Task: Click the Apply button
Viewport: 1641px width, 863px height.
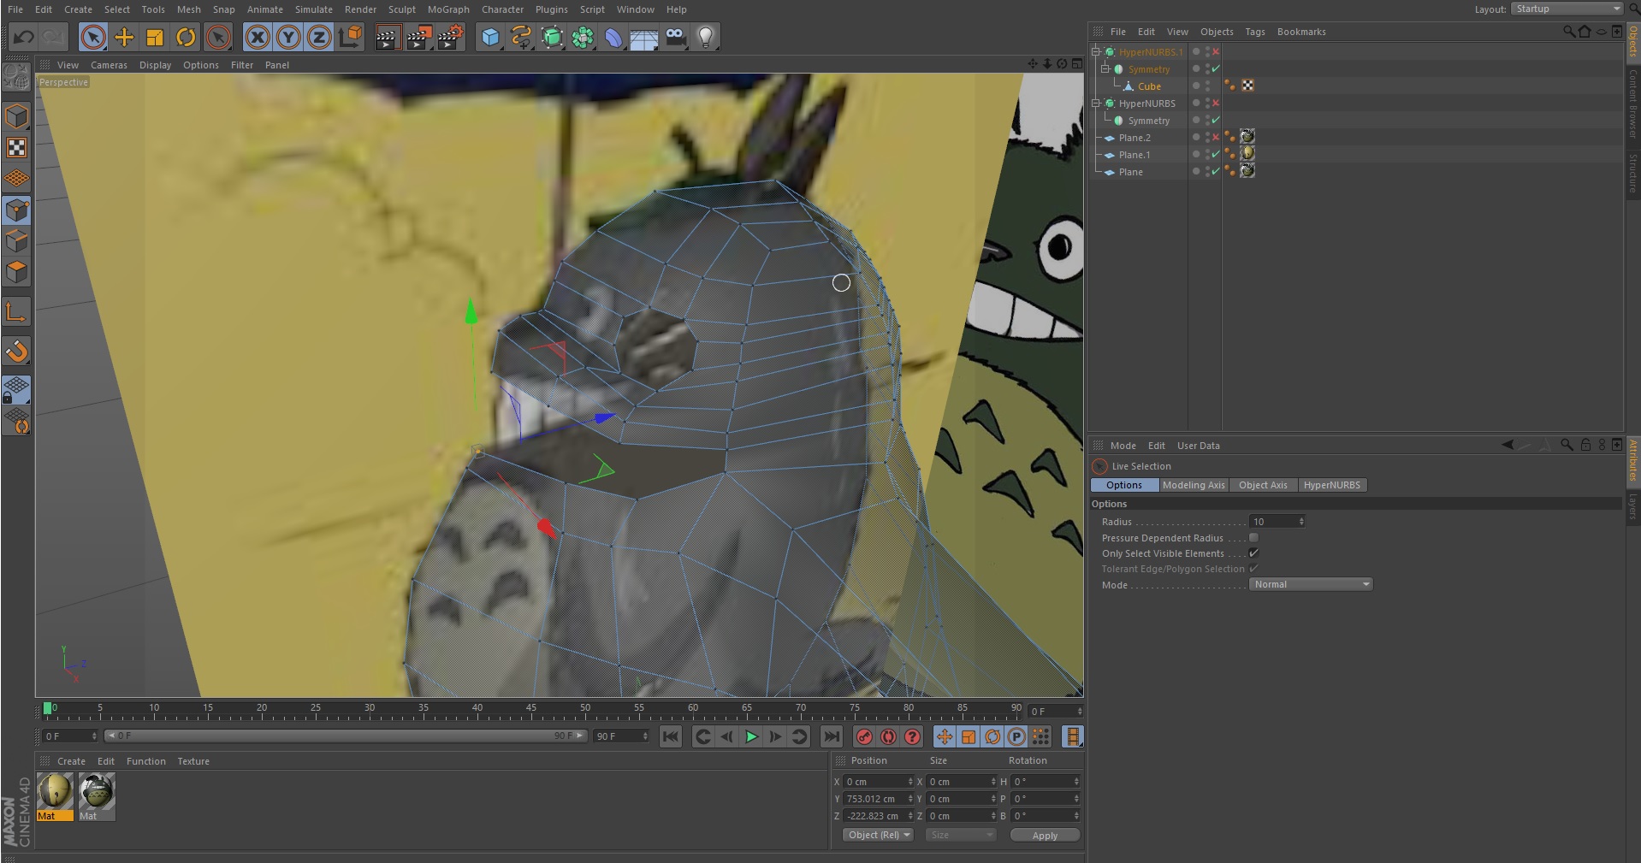Action: (1045, 836)
